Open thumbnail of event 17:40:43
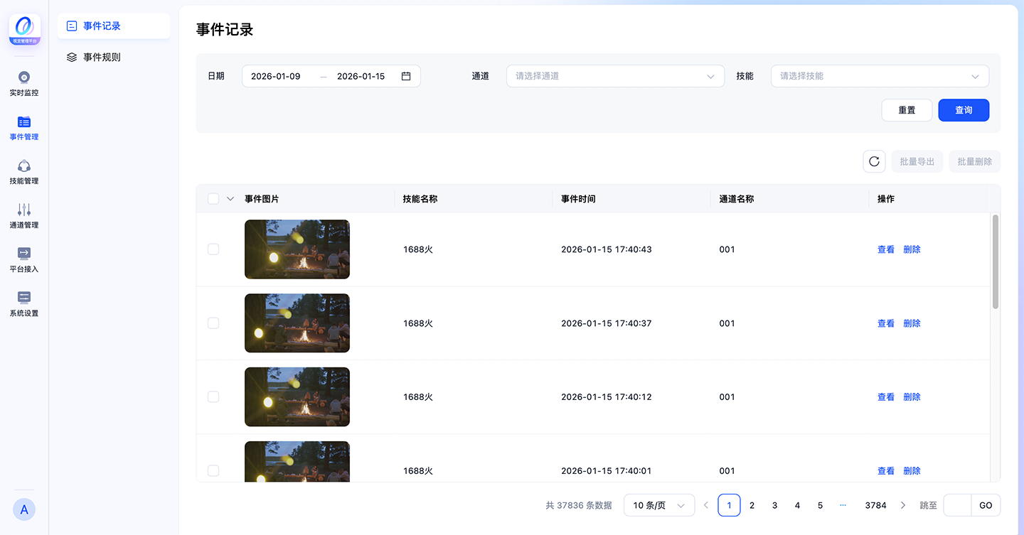Image resolution: width=1024 pixels, height=535 pixels. tap(297, 249)
